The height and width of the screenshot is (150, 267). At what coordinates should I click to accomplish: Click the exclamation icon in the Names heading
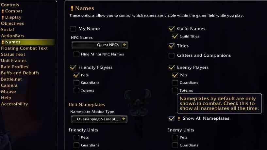[x=72, y=8]
